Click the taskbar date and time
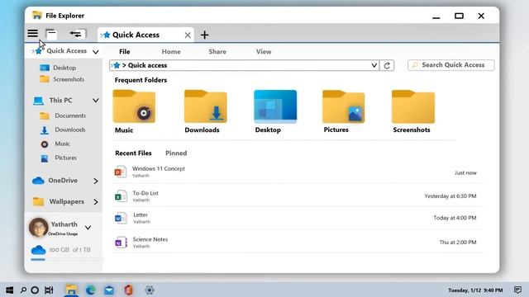 pyautogui.click(x=475, y=290)
